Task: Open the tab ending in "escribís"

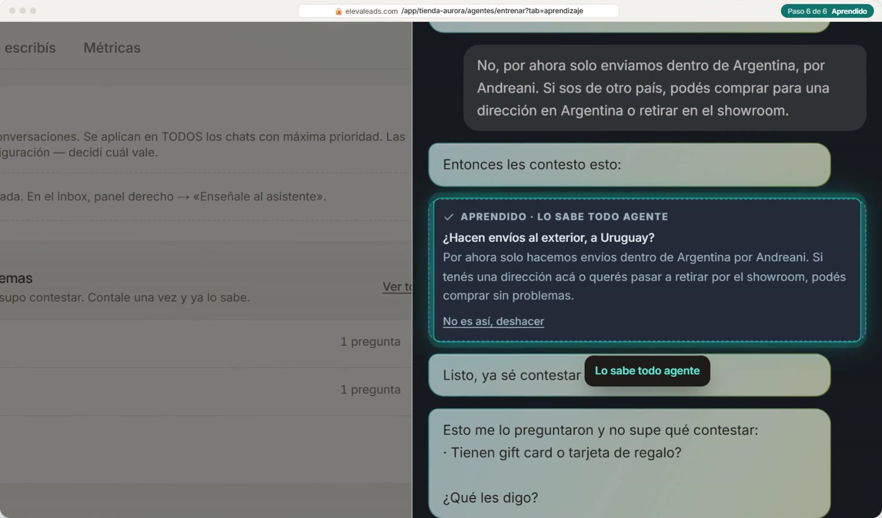Action: [x=29, y=48]
